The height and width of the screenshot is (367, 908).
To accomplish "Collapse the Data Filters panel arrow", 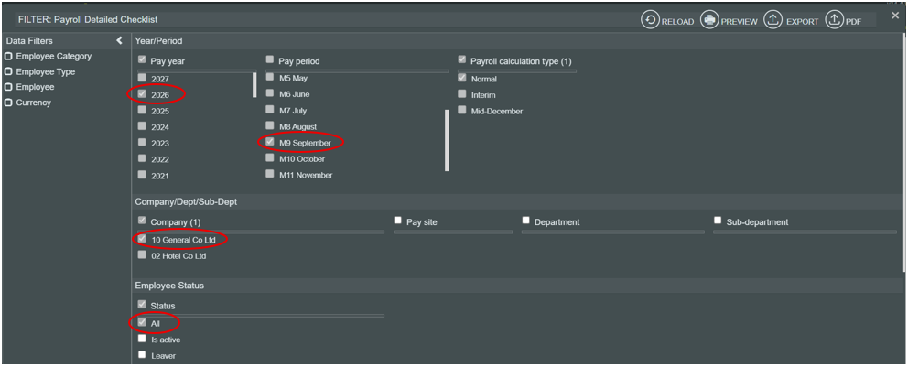I will pos(119,40).
